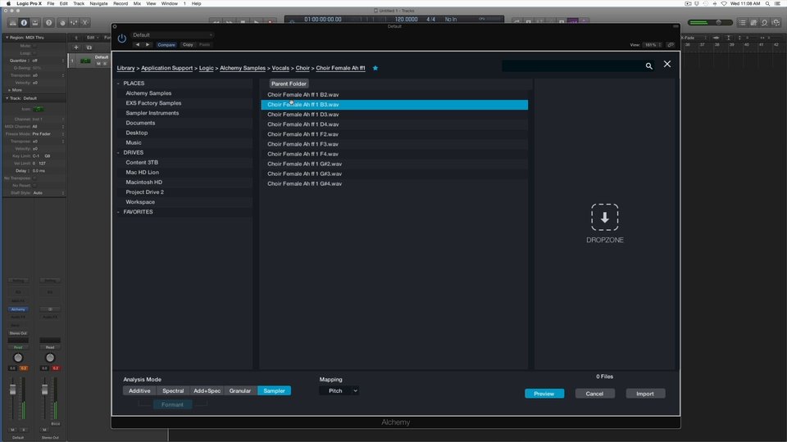Image resolution: width=787 pixels, height=442 pixels.
Task: Click the Stereo Out volume fader
Action: pyautogui.click(x=44, y=390)
